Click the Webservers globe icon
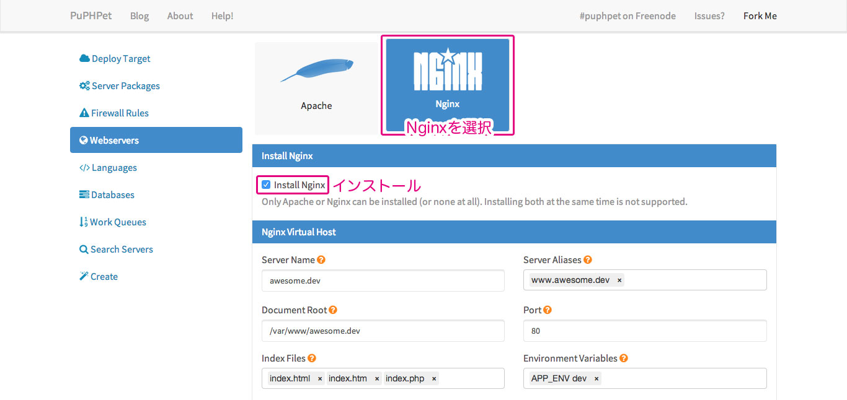The width and height of the screenshot is (847, 400). [x=83, y=141]
